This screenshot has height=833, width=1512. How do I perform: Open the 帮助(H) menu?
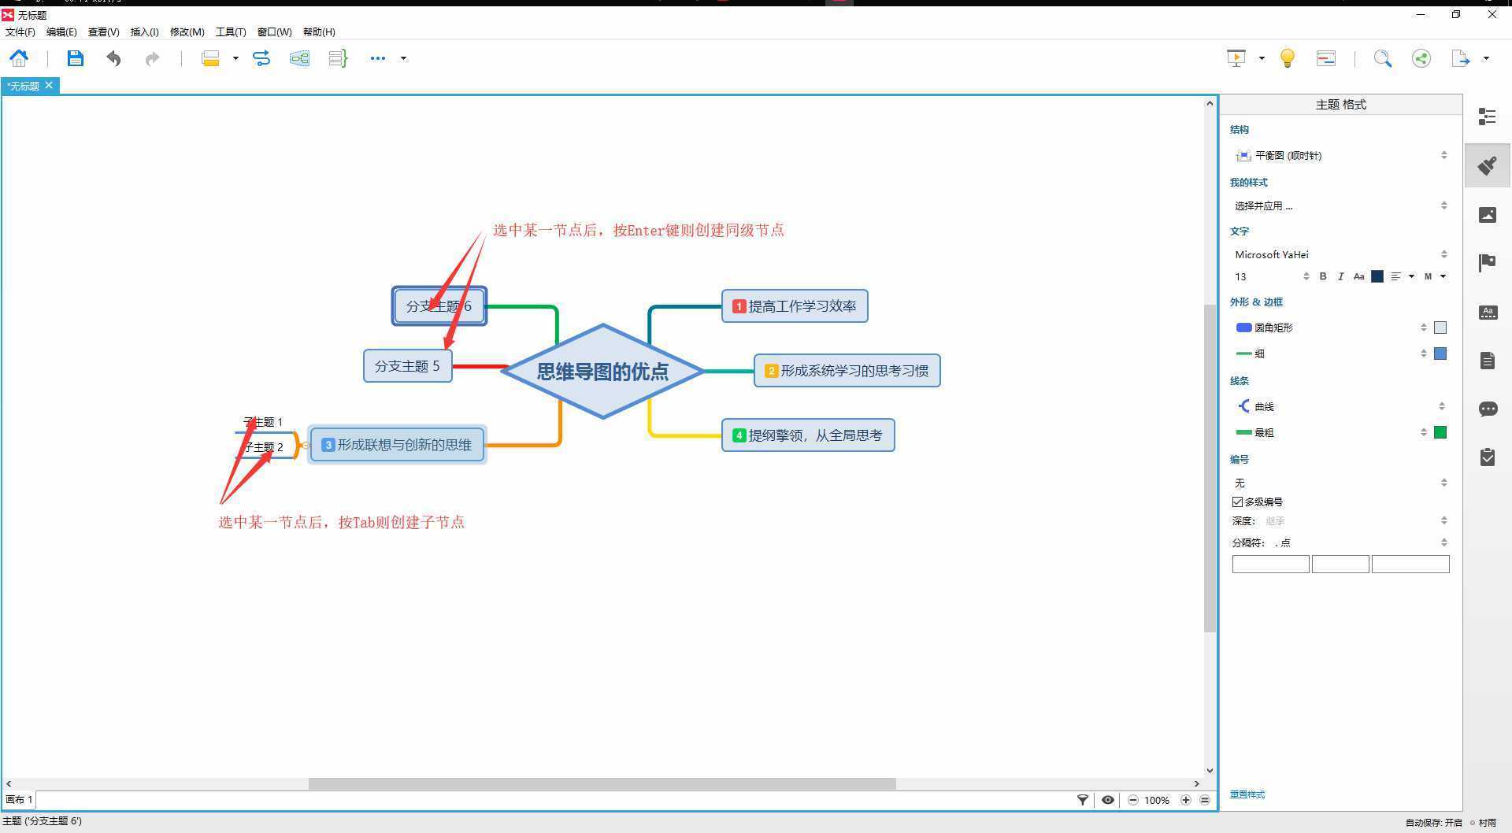point(319,32)
